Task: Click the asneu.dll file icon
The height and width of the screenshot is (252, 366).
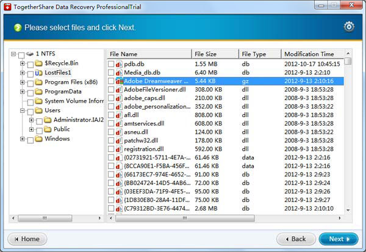Action: [x=119, y=132]
